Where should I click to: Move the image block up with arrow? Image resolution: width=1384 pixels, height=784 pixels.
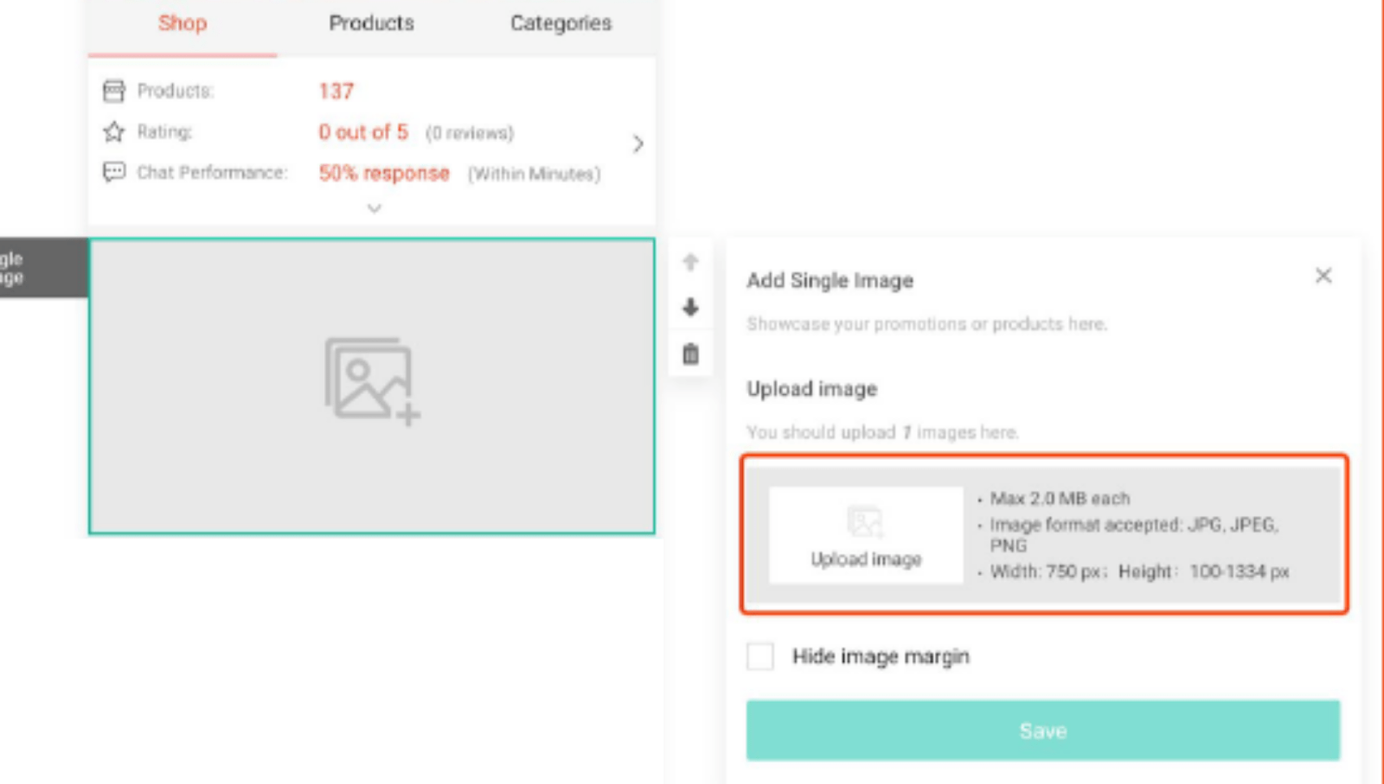[x=690, y=262]
